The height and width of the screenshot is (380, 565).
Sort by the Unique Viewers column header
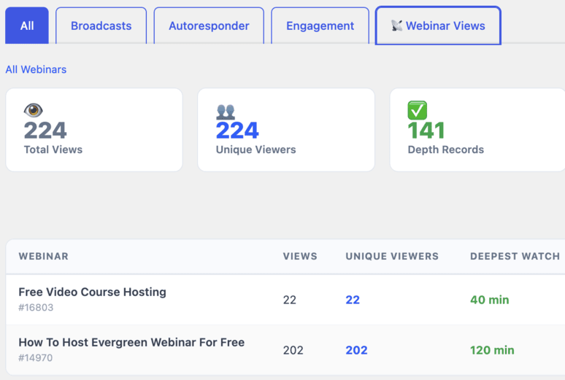coord(392,256)
